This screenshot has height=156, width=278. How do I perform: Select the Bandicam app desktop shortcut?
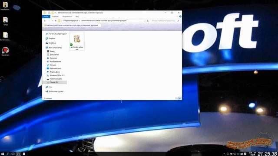(5, 52)
